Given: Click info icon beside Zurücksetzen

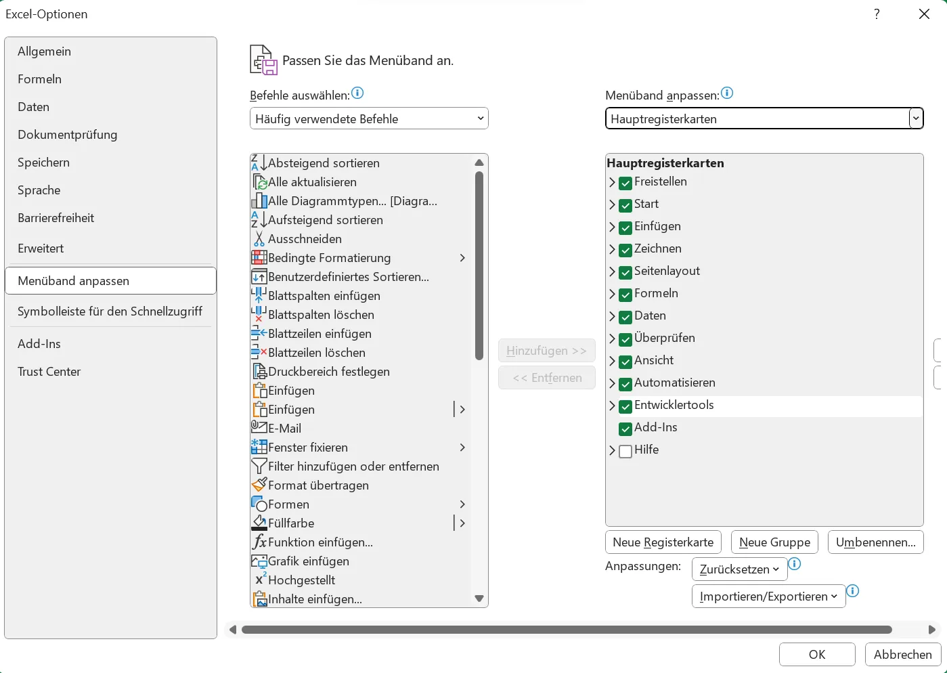Looking at the screenshot, I should (795, 564).
